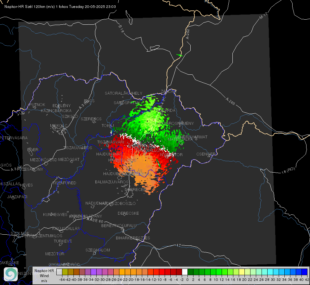
Task: Select the HAJDÚNÁNÁS label
Action: [x=109, y=154]
